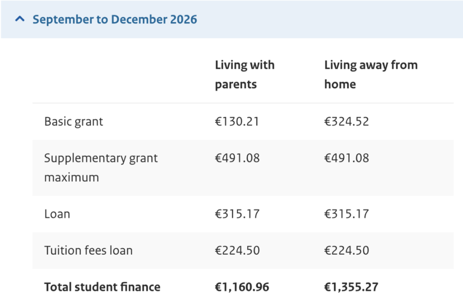Click €224.50 under Living with parents

click(237, 250)
